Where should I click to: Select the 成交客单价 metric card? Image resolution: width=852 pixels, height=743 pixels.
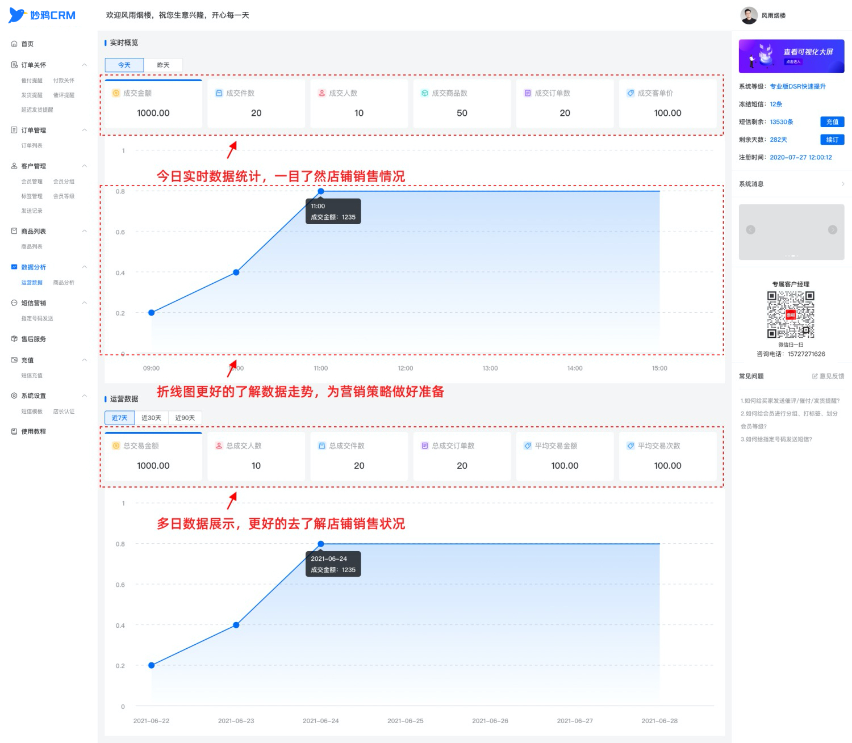click(667, 103)
